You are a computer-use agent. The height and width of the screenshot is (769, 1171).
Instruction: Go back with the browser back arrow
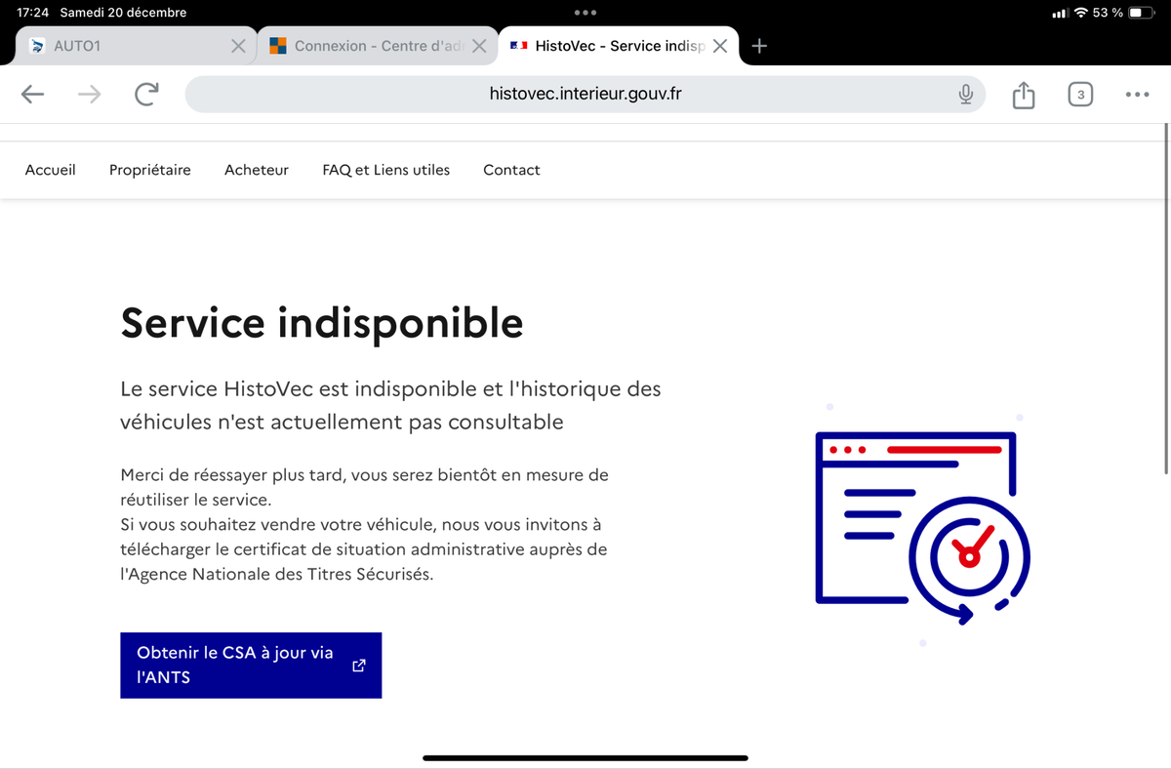[33, 95]
